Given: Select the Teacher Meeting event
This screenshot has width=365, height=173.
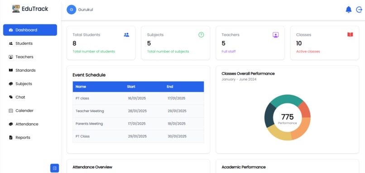Looking at the screenshot, I should (138, 111).
